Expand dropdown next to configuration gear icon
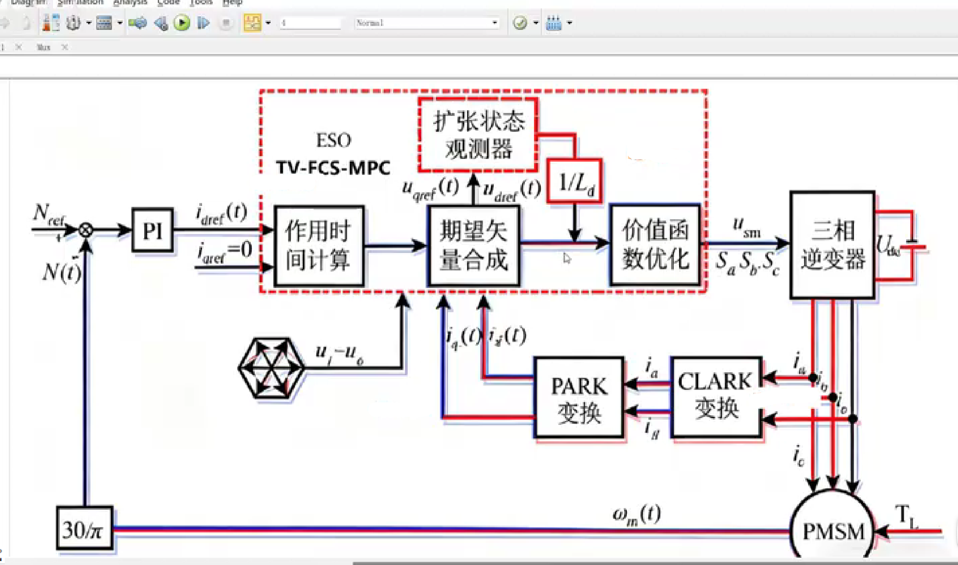This screenshot has width=958, height=565. point(88,23)
